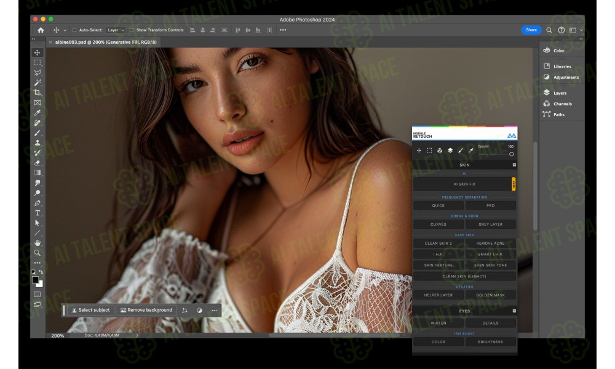Collapse the right panel dock
615x369 pixels.
coord(581,39)
